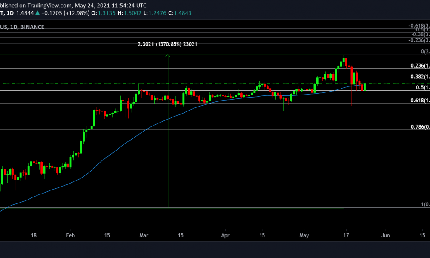Click the measurement label '2.3021 (1370.85%) 23021'
430x258 pixels.
click(167, 44)
